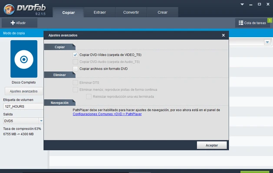The height and width of the screenshot is (173, 273).
Task: Toggle Reiniciar reproducción una vez terminada checkbox
Action: click(x=89, y=96)
